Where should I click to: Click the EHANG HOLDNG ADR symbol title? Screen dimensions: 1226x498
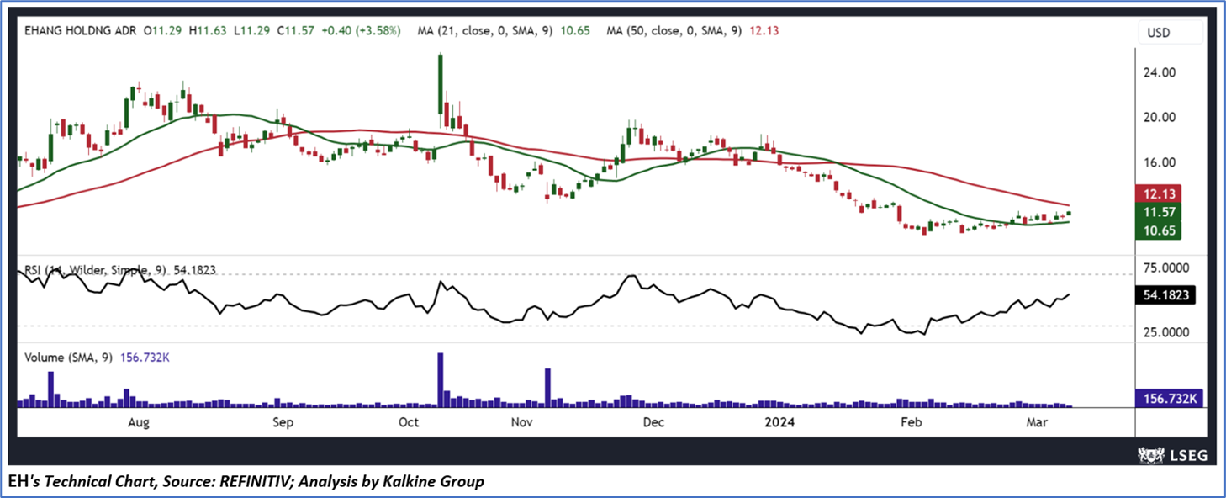click(81, 30)
